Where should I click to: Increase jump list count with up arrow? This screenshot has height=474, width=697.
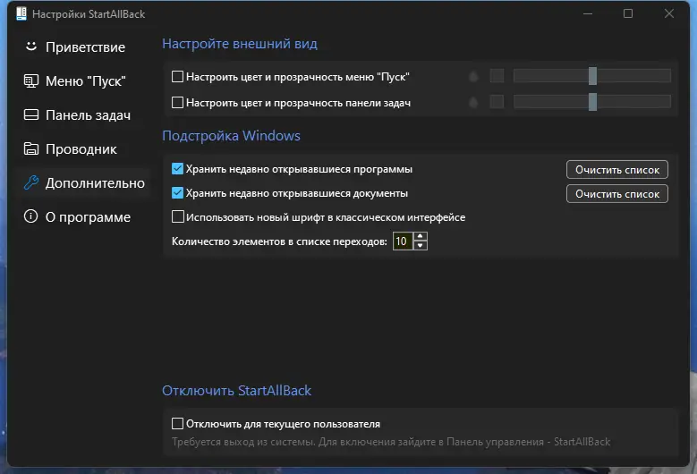[420, 236]
